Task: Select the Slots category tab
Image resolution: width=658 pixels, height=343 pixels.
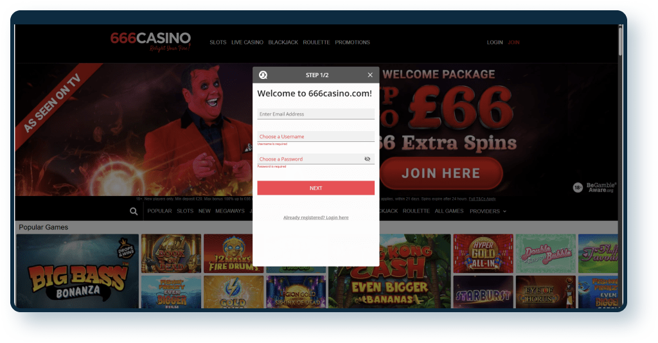Action: [x=185, y=211]
